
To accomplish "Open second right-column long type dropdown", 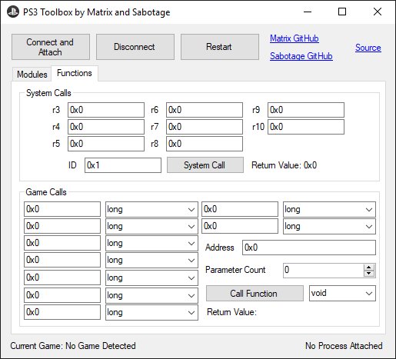I will [x=329, y=227].
